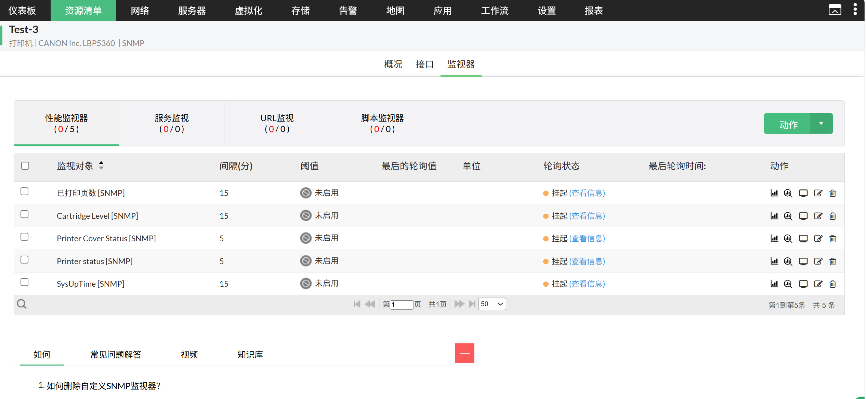This screenshot has height=399, width=866.
Task: Open 查看信息 link for Cartridge Level row
Action: pyautogui.click(x=587, y=216)
